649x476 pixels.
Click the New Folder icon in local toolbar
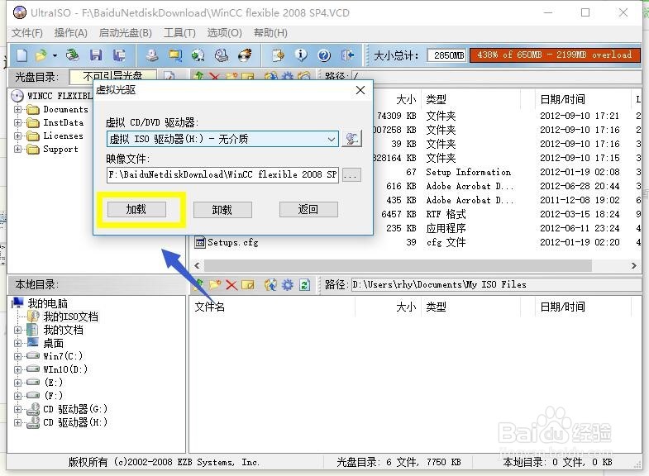click(215, 284)
